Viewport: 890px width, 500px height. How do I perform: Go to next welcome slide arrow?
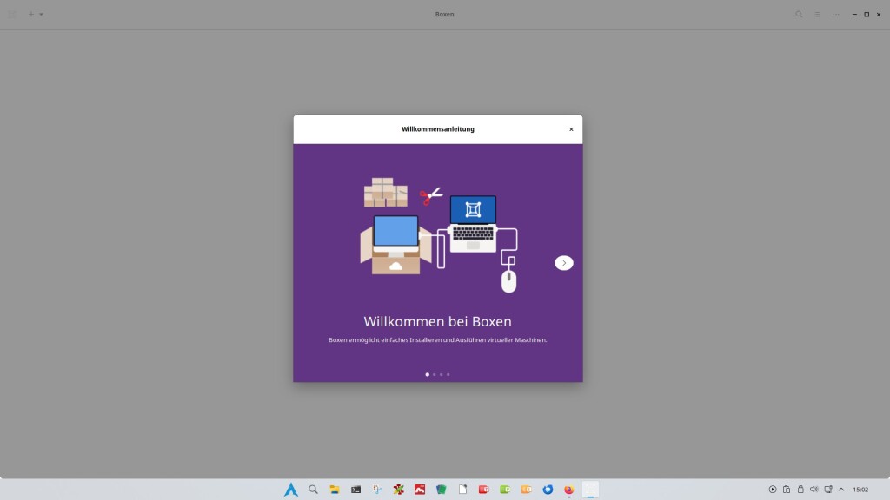coord(563,262)
